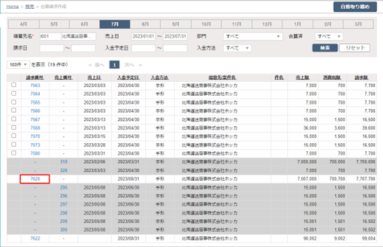Image resolution: width=383 pixels, height=247 pixels.
Task: Sort by 得意先/案件名 column header
Action: 222,78
